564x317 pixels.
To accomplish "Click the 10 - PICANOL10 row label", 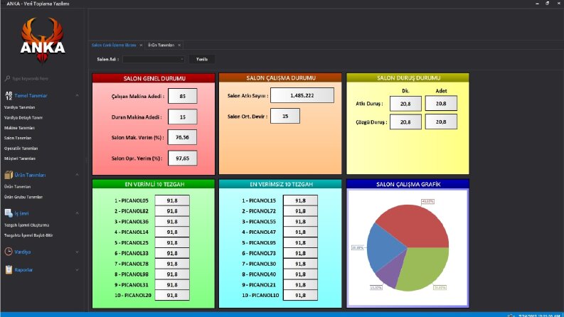I will click(260, 296).
